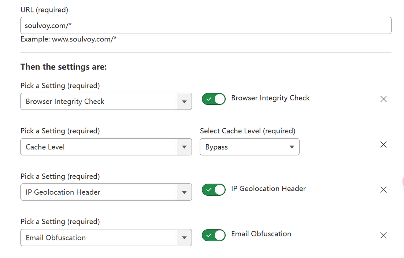Click the arrow on the Email Obfuscation selector
The image size is (404, 258).
pos(184,237)
